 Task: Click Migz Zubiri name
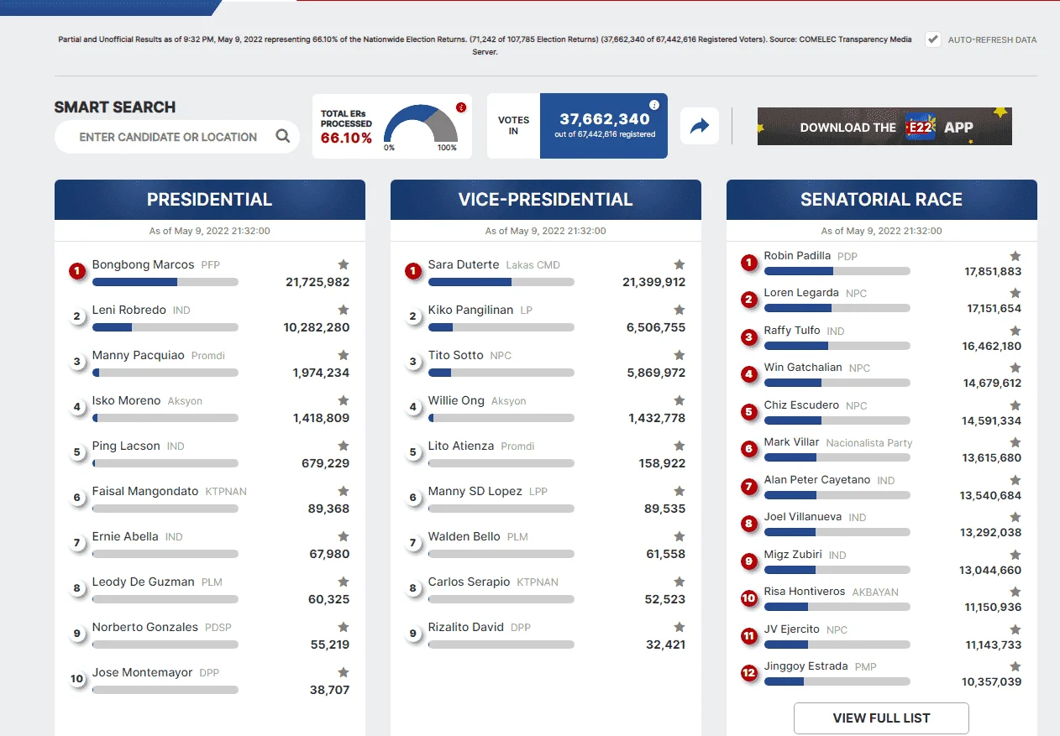click(x=793, y=555)
